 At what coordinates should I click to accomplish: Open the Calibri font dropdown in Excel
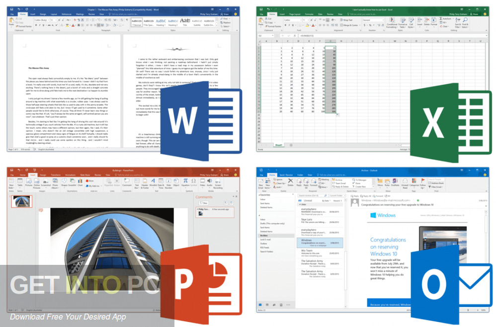(301, 20)
